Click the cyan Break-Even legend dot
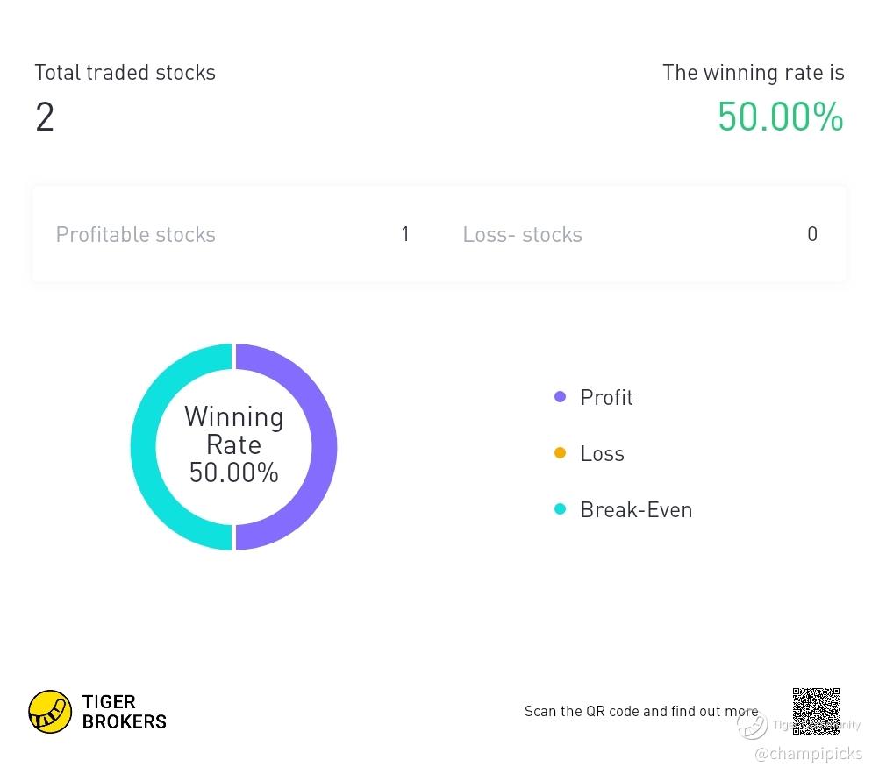Viewport: 879px width, 774px height. coord(561,509)
